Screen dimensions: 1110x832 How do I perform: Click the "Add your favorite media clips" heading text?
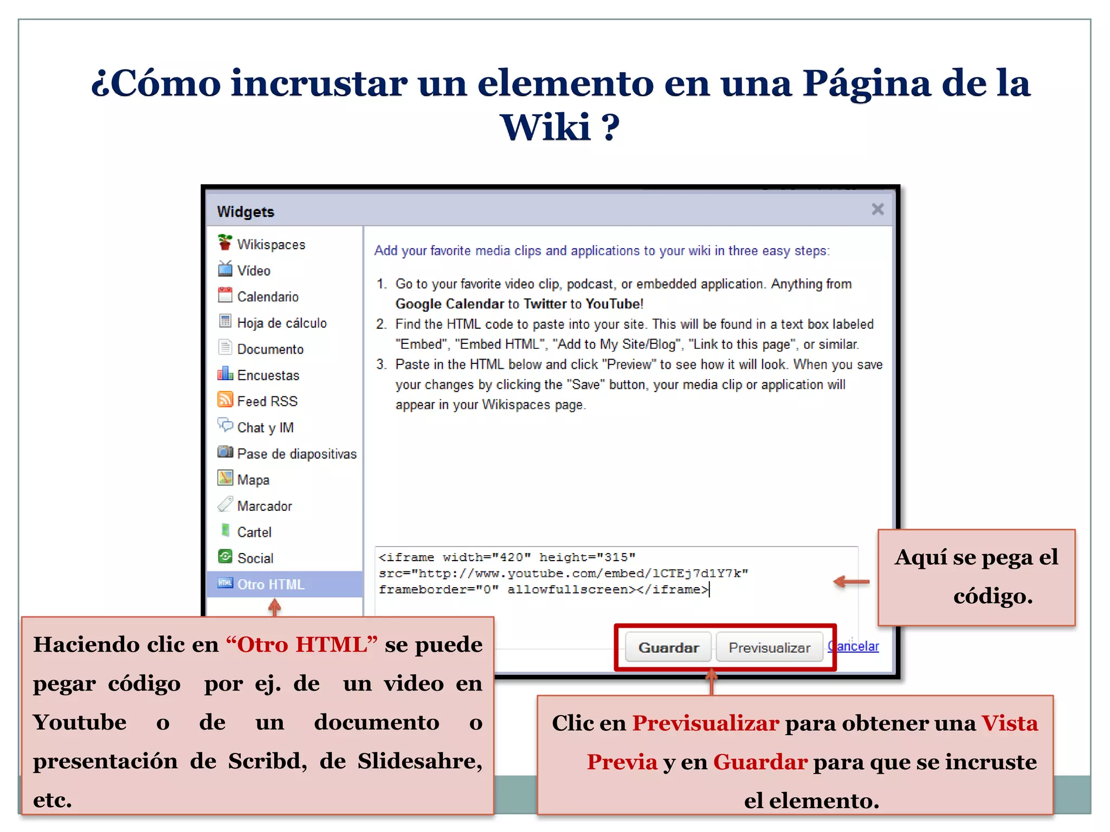[x=602, y=251]
